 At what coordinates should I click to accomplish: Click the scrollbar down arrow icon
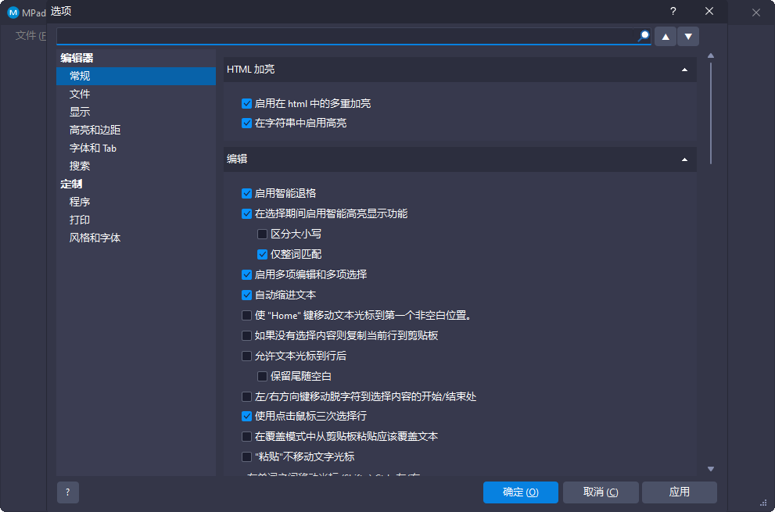tap(711, 467)
